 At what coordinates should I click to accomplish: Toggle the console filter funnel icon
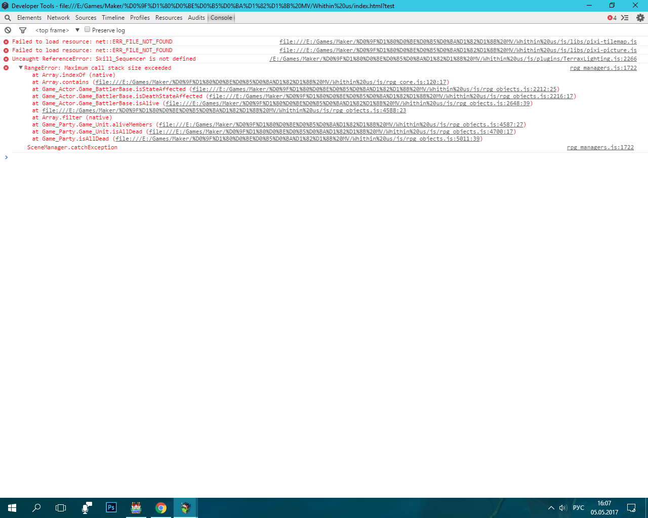coord(23,30)
